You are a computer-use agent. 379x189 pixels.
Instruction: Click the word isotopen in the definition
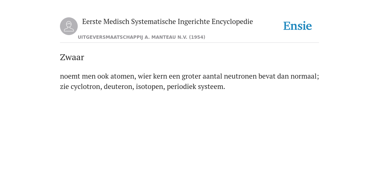pyautogui.click(x=150, y=86)
